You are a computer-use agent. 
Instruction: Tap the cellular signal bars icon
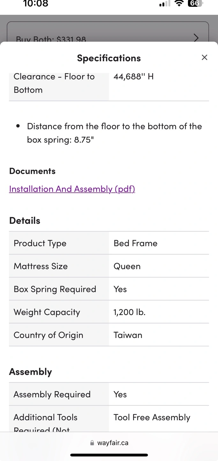click(165, 4)
